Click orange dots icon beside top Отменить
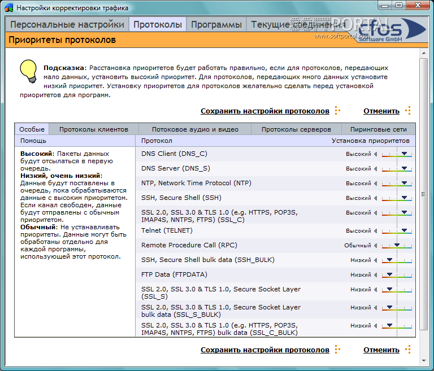The width and height of the screenshot is (434, 371). coord(407,110)
